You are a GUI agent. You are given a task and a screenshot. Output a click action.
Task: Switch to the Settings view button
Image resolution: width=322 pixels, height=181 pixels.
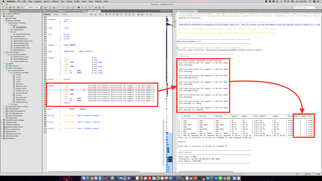tap(56, 14)
